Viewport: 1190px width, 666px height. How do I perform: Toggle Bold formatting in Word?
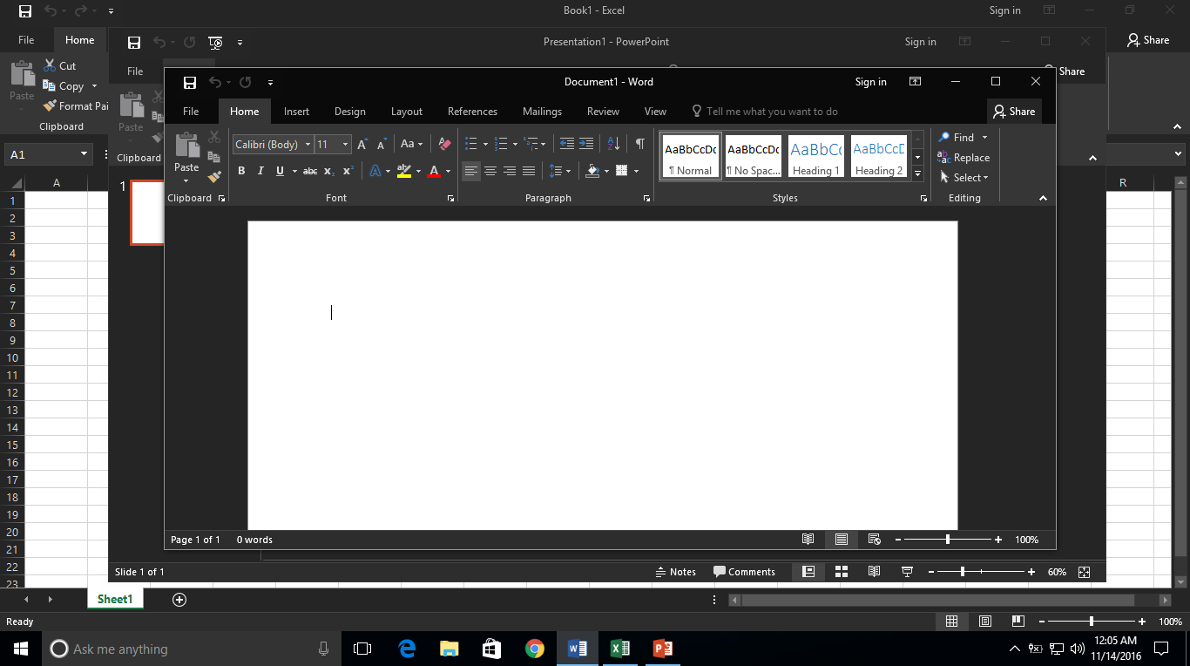tap(241, 171)
